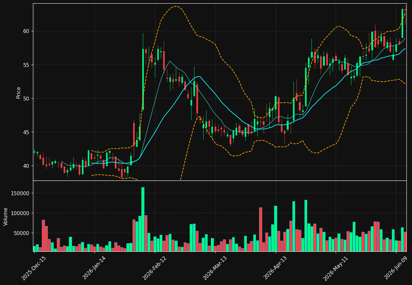412x285 pixels.
Task: Click the 2026-Jun-09 date label
Action: (395, 268)
